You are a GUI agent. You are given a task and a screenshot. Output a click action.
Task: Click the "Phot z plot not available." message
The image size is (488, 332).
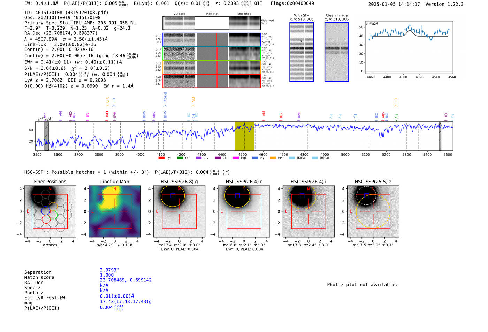pos(362,285)
